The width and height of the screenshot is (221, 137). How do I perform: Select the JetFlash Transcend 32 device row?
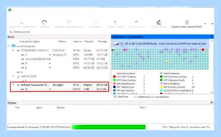pos(59,85)
